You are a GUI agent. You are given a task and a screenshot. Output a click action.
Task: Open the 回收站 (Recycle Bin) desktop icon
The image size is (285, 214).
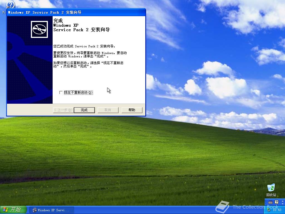(271, 190)
